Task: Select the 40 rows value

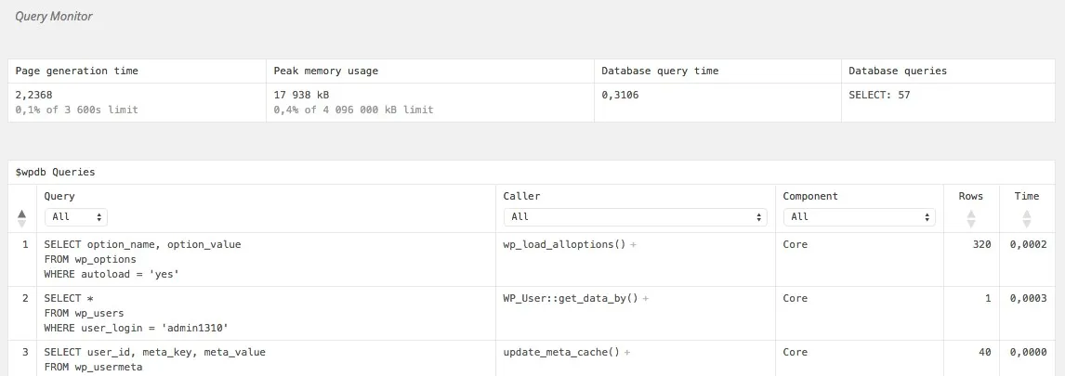Action: (985, 352)
